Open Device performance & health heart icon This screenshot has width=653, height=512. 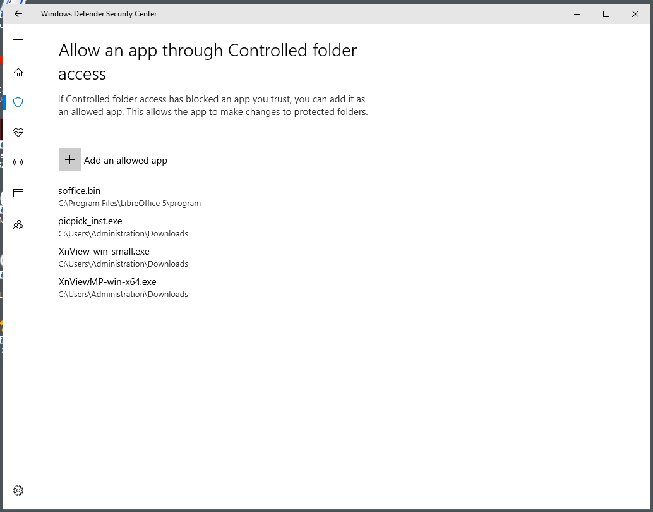[x=18, y=133]
